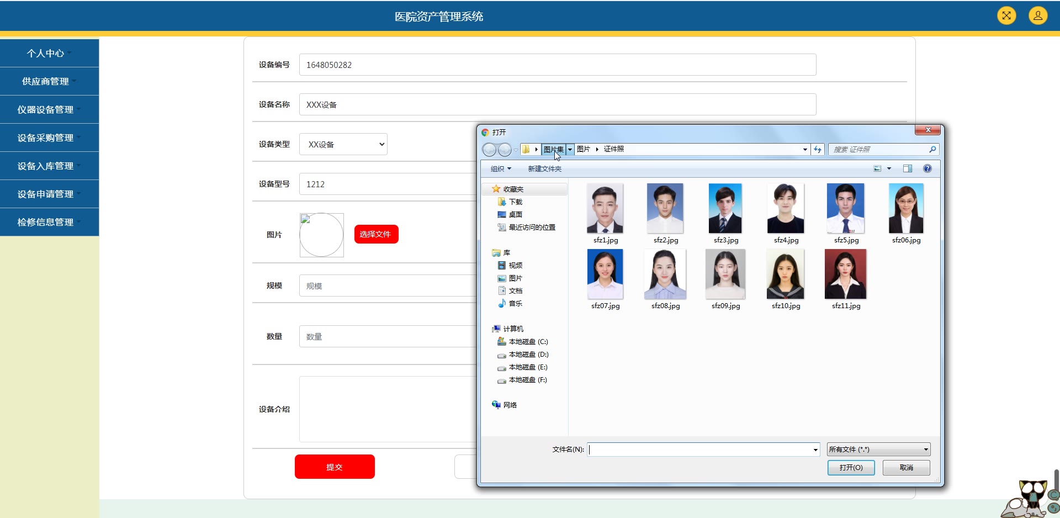Viewport: 1060px width, 518px height.
Task: Select the 本地磁盘 (C:) drive icon
Action: (502, 341)
